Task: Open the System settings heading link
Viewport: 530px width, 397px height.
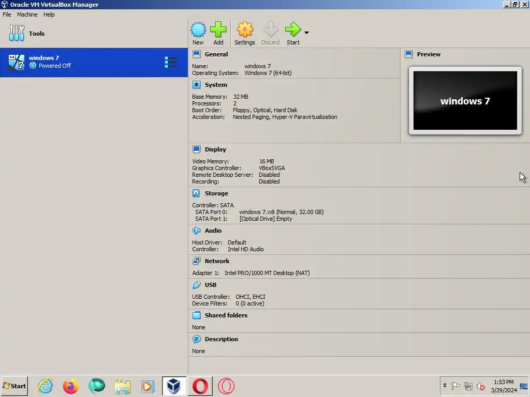Action: pyautogui.click(x=216, y=85)
